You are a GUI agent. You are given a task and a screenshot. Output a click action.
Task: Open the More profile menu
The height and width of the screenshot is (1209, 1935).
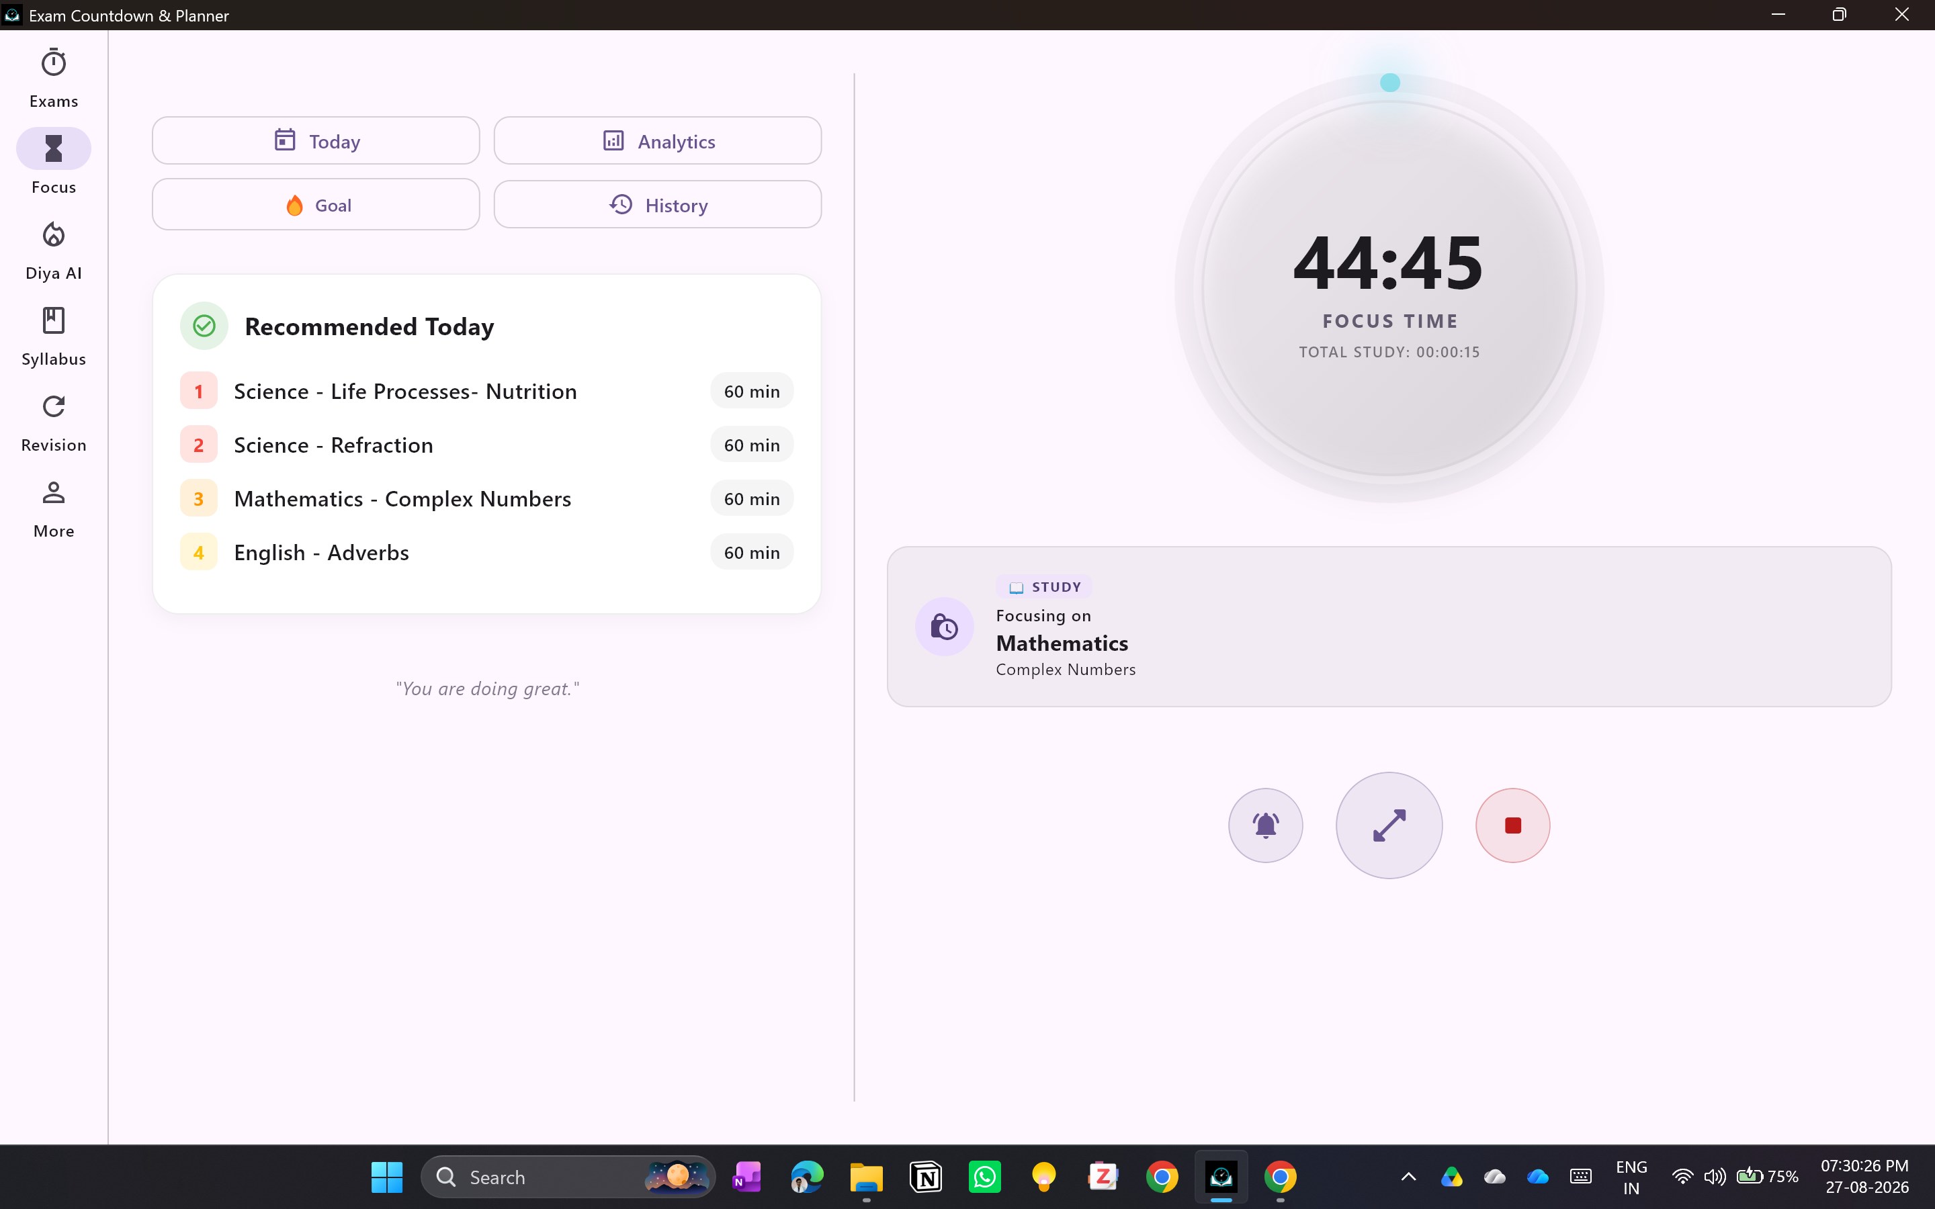(54, 508)
